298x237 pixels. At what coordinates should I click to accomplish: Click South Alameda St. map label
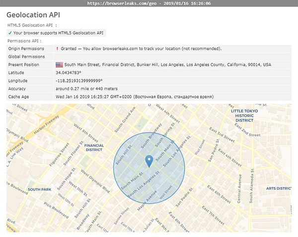pyautogui.click(x=251, y=186)
